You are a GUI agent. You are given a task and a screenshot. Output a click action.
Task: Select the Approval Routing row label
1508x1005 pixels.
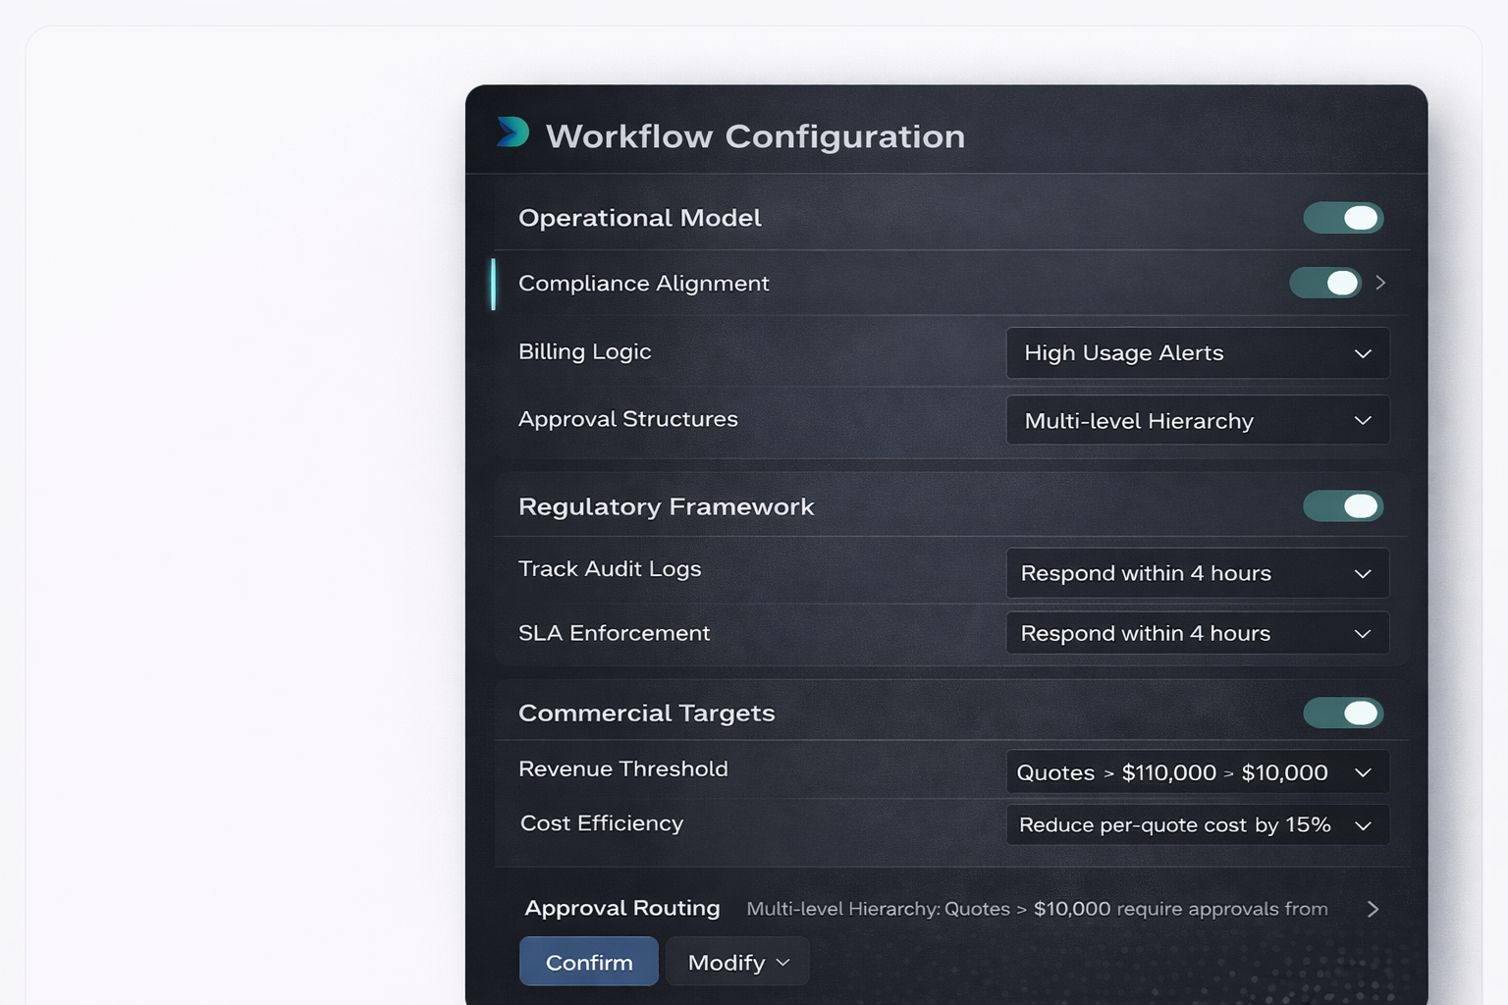pos(622,909)
